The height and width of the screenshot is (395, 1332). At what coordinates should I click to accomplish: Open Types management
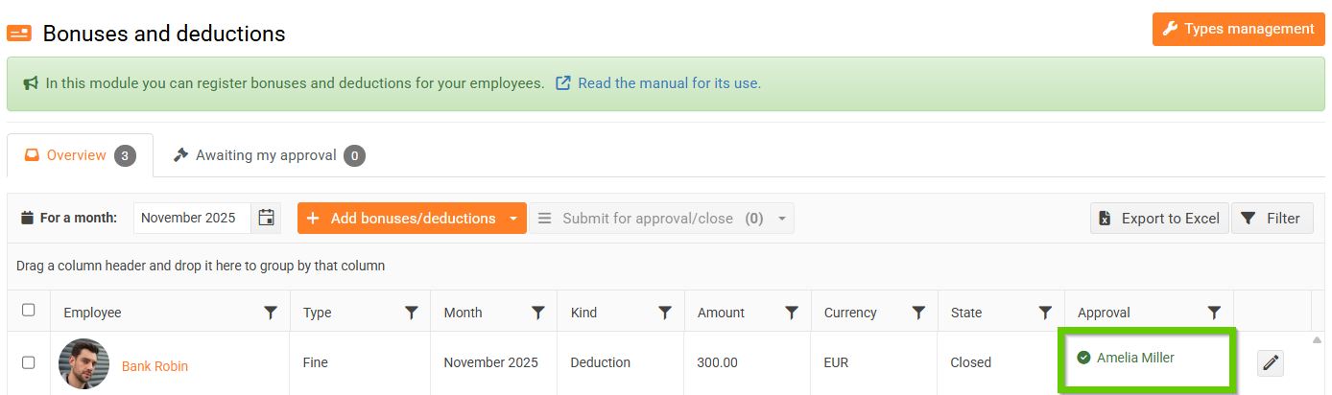coord(1237,29)
